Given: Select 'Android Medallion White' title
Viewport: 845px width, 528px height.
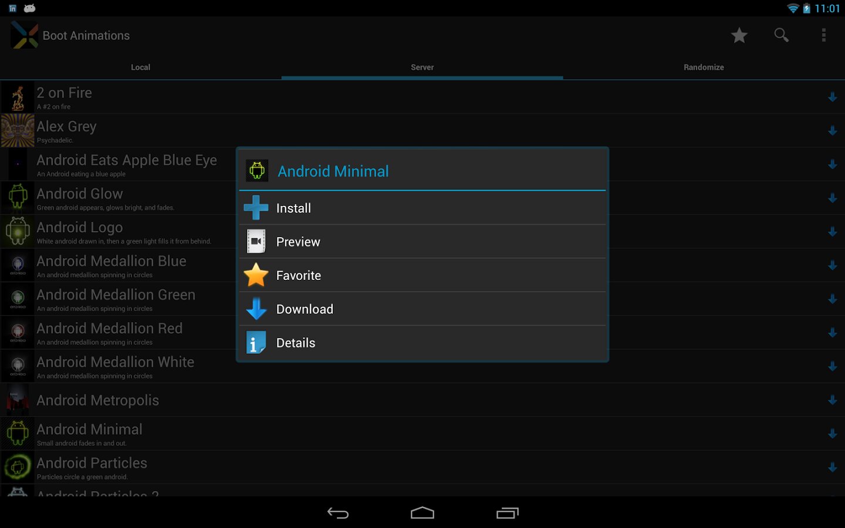Looking at the screenshot, I should [116, 362].
